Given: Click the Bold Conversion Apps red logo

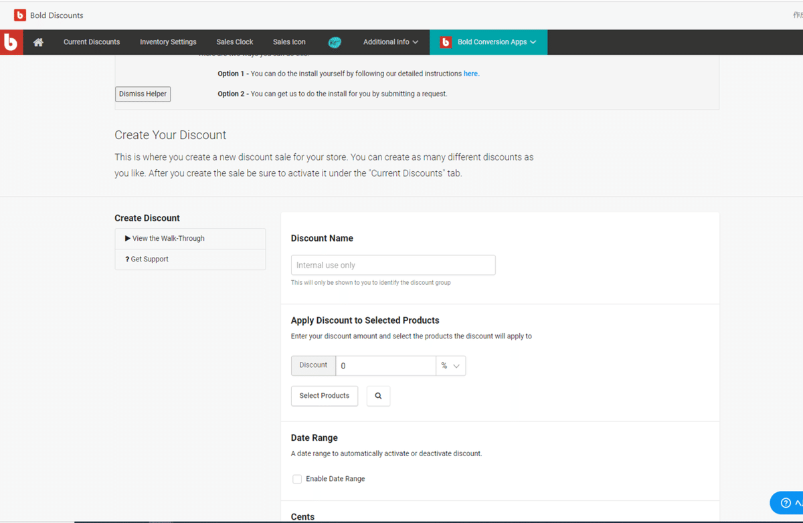Looking at the screenshot, I should click(446, 42).
